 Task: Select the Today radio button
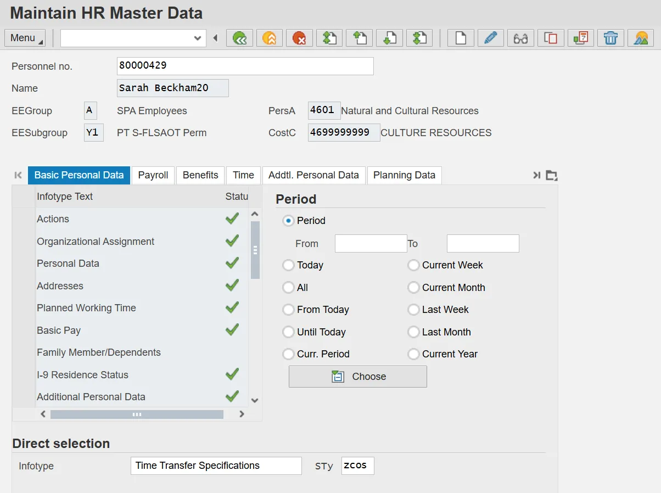click(288, 265)
